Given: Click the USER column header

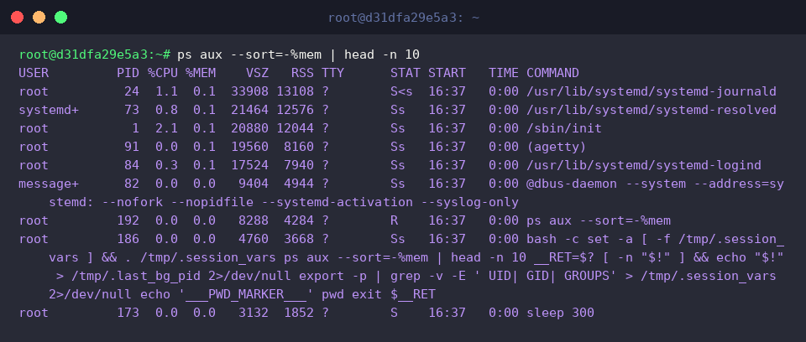Looking at the screenshot, I should 34,73.
